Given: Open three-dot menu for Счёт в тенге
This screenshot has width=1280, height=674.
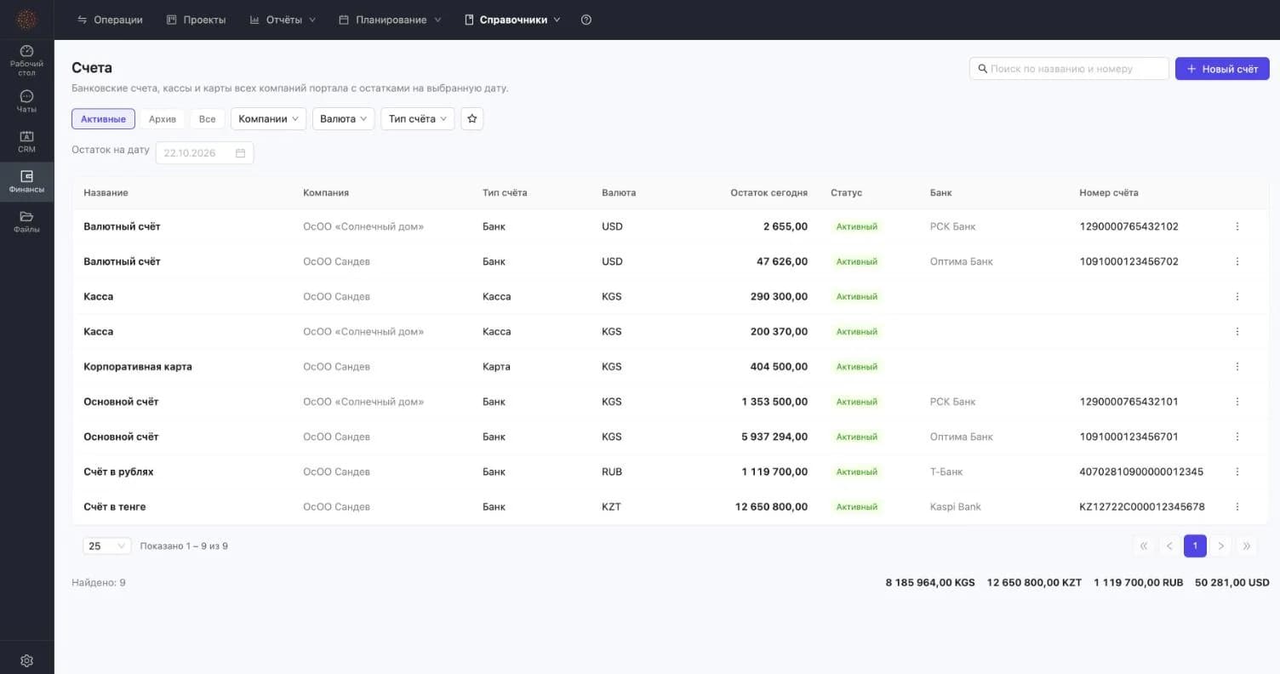Looking at the screenshot, I should [x=1237, y=506].
